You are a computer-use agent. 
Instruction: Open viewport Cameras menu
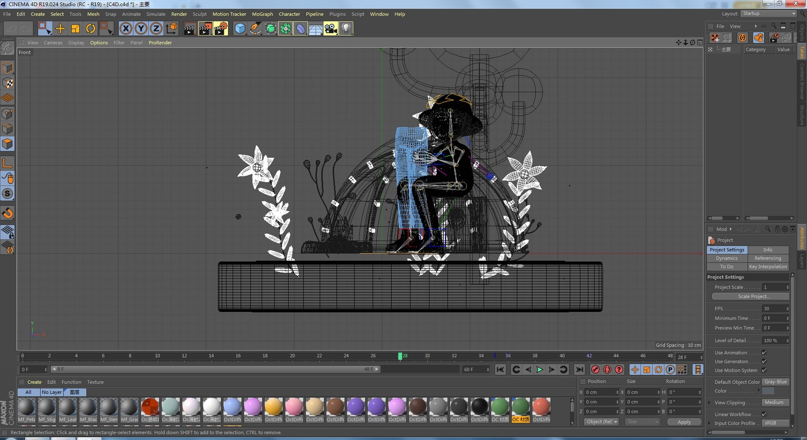pos(53,42)
